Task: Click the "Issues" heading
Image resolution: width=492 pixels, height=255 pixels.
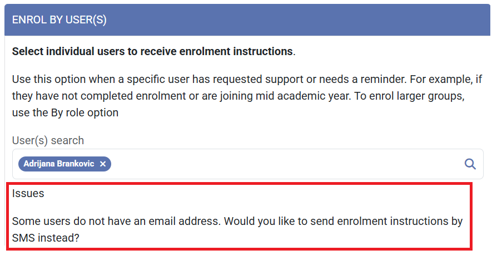Action: 28,194
